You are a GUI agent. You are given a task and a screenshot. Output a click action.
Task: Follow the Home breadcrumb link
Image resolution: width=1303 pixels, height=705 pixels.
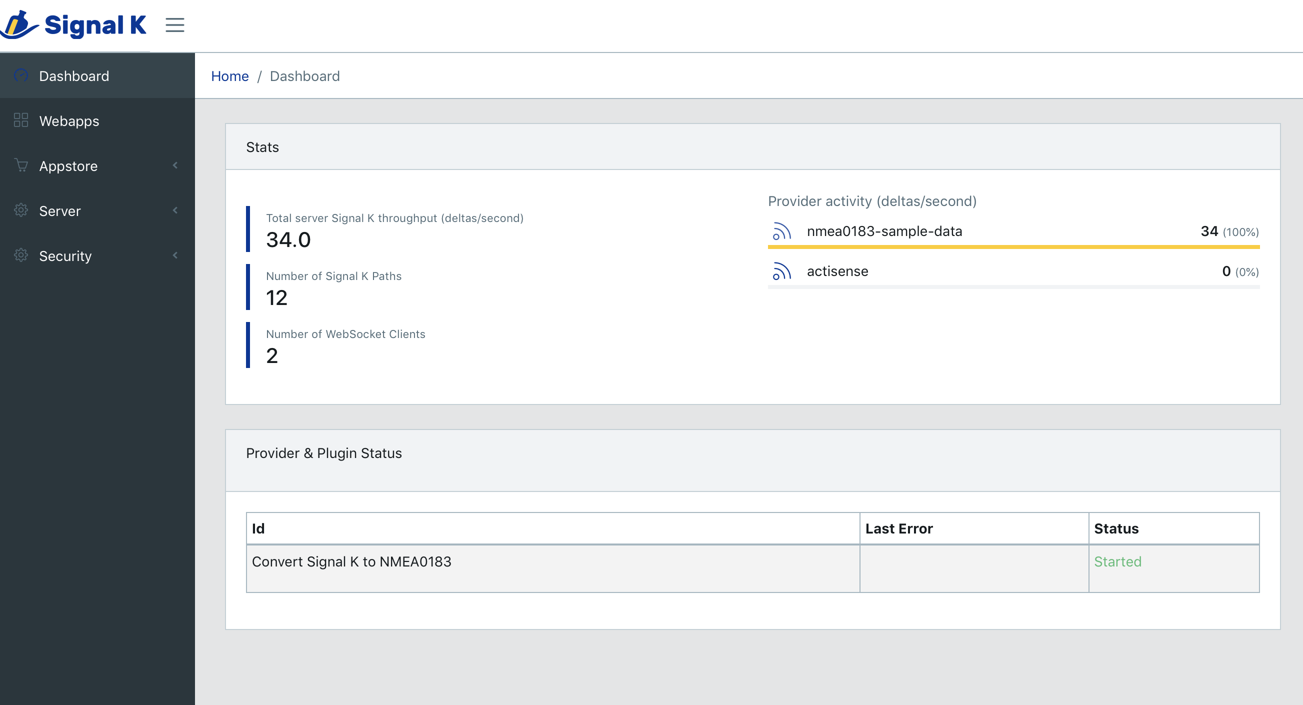tap(229, 76)
